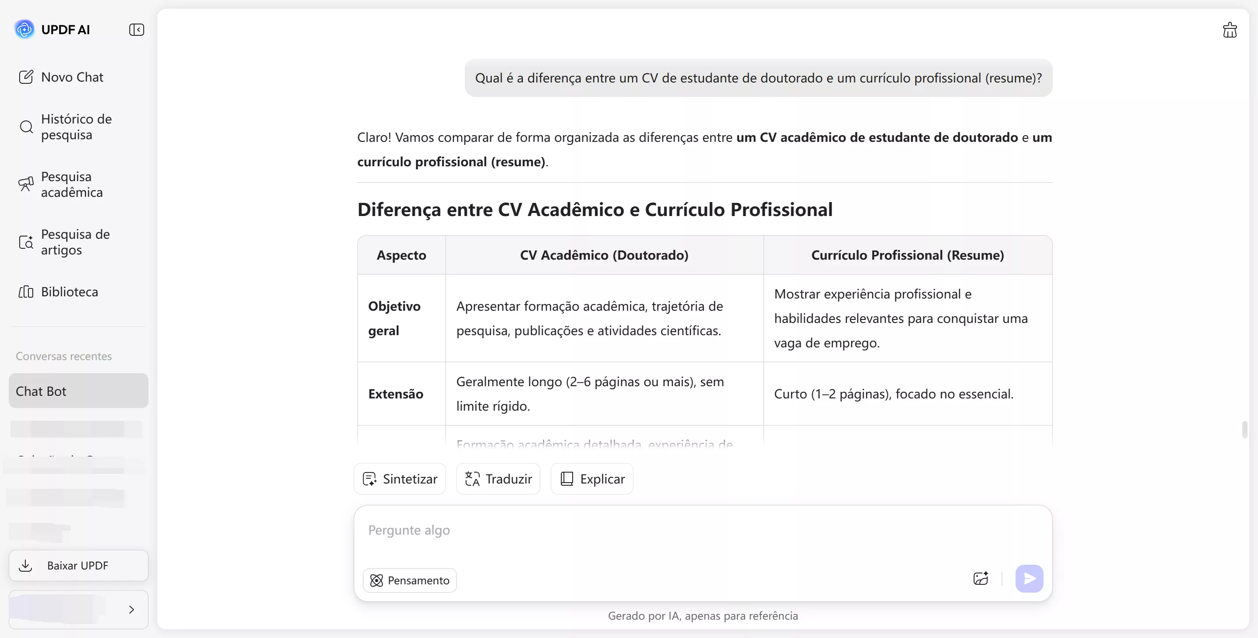Click the Baixar UPDF button
Viewport: 1258px width, 638px height.
click(x=78, y=565)
